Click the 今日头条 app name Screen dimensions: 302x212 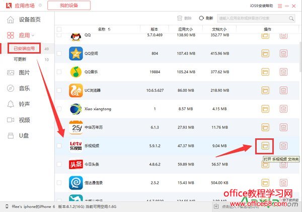[x=92, y=164]
